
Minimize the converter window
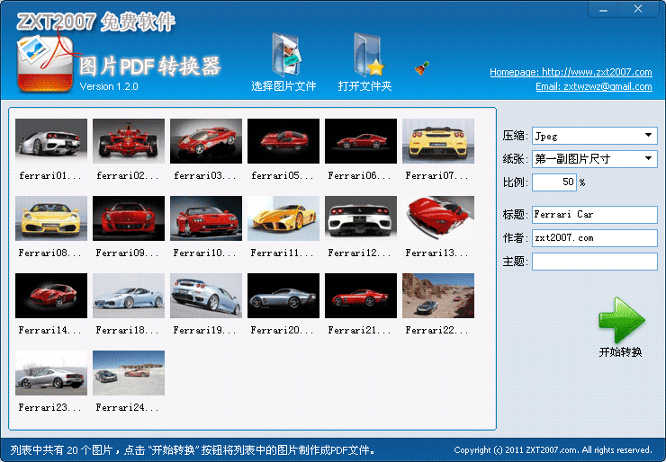(x=604, y=9)
